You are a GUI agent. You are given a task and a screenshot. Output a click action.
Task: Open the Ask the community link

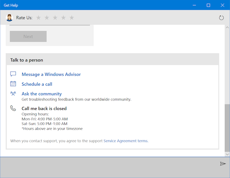click(x=42, y=94)
